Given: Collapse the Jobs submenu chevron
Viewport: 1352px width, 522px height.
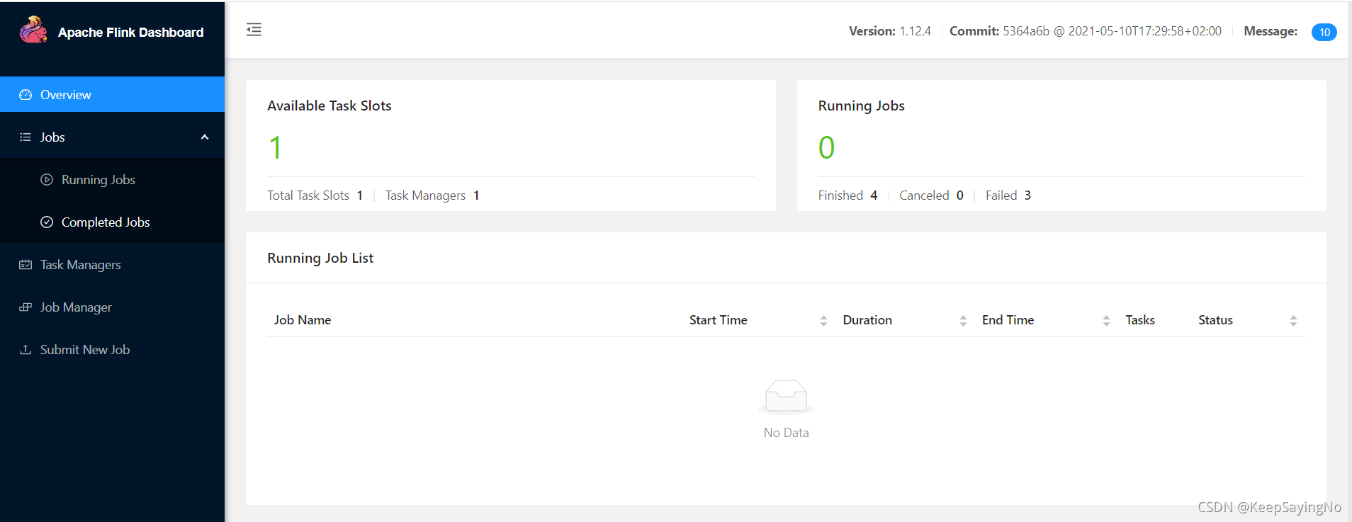Looking at the screenshot, I should pos(205,137).
